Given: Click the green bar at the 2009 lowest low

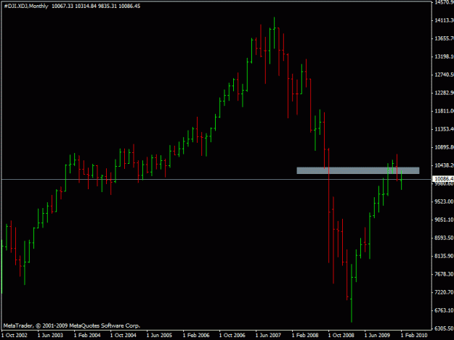Looking at the screenshot, I should (x=352, y=293).
